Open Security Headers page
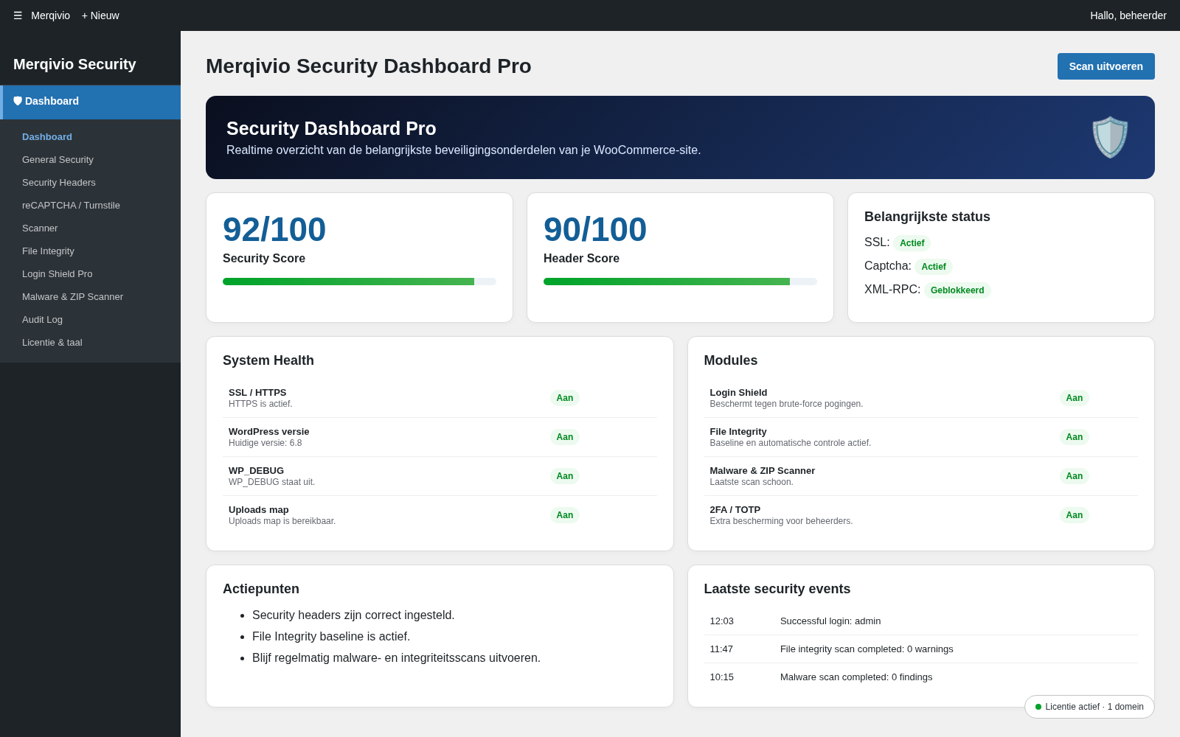This screenshot has width=1180, height=737. [59, 183]
